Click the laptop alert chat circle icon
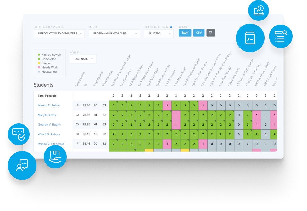 point(259,10)
